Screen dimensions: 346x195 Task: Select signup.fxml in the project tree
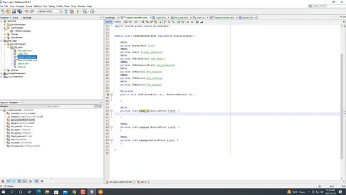tap(23, 63)
